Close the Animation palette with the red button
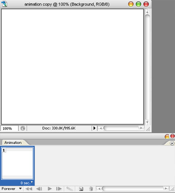175x193 pixels. [172, 136]
